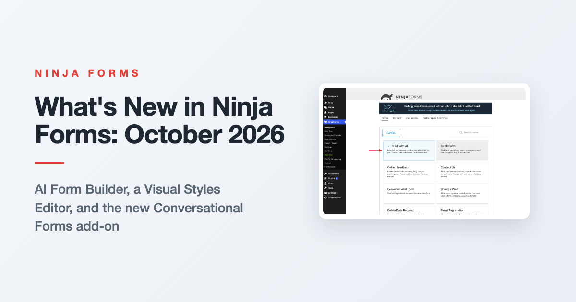Switch to the Add-ons tab
Viewport: 576px width, 302px height.
[x=396, y=118]
